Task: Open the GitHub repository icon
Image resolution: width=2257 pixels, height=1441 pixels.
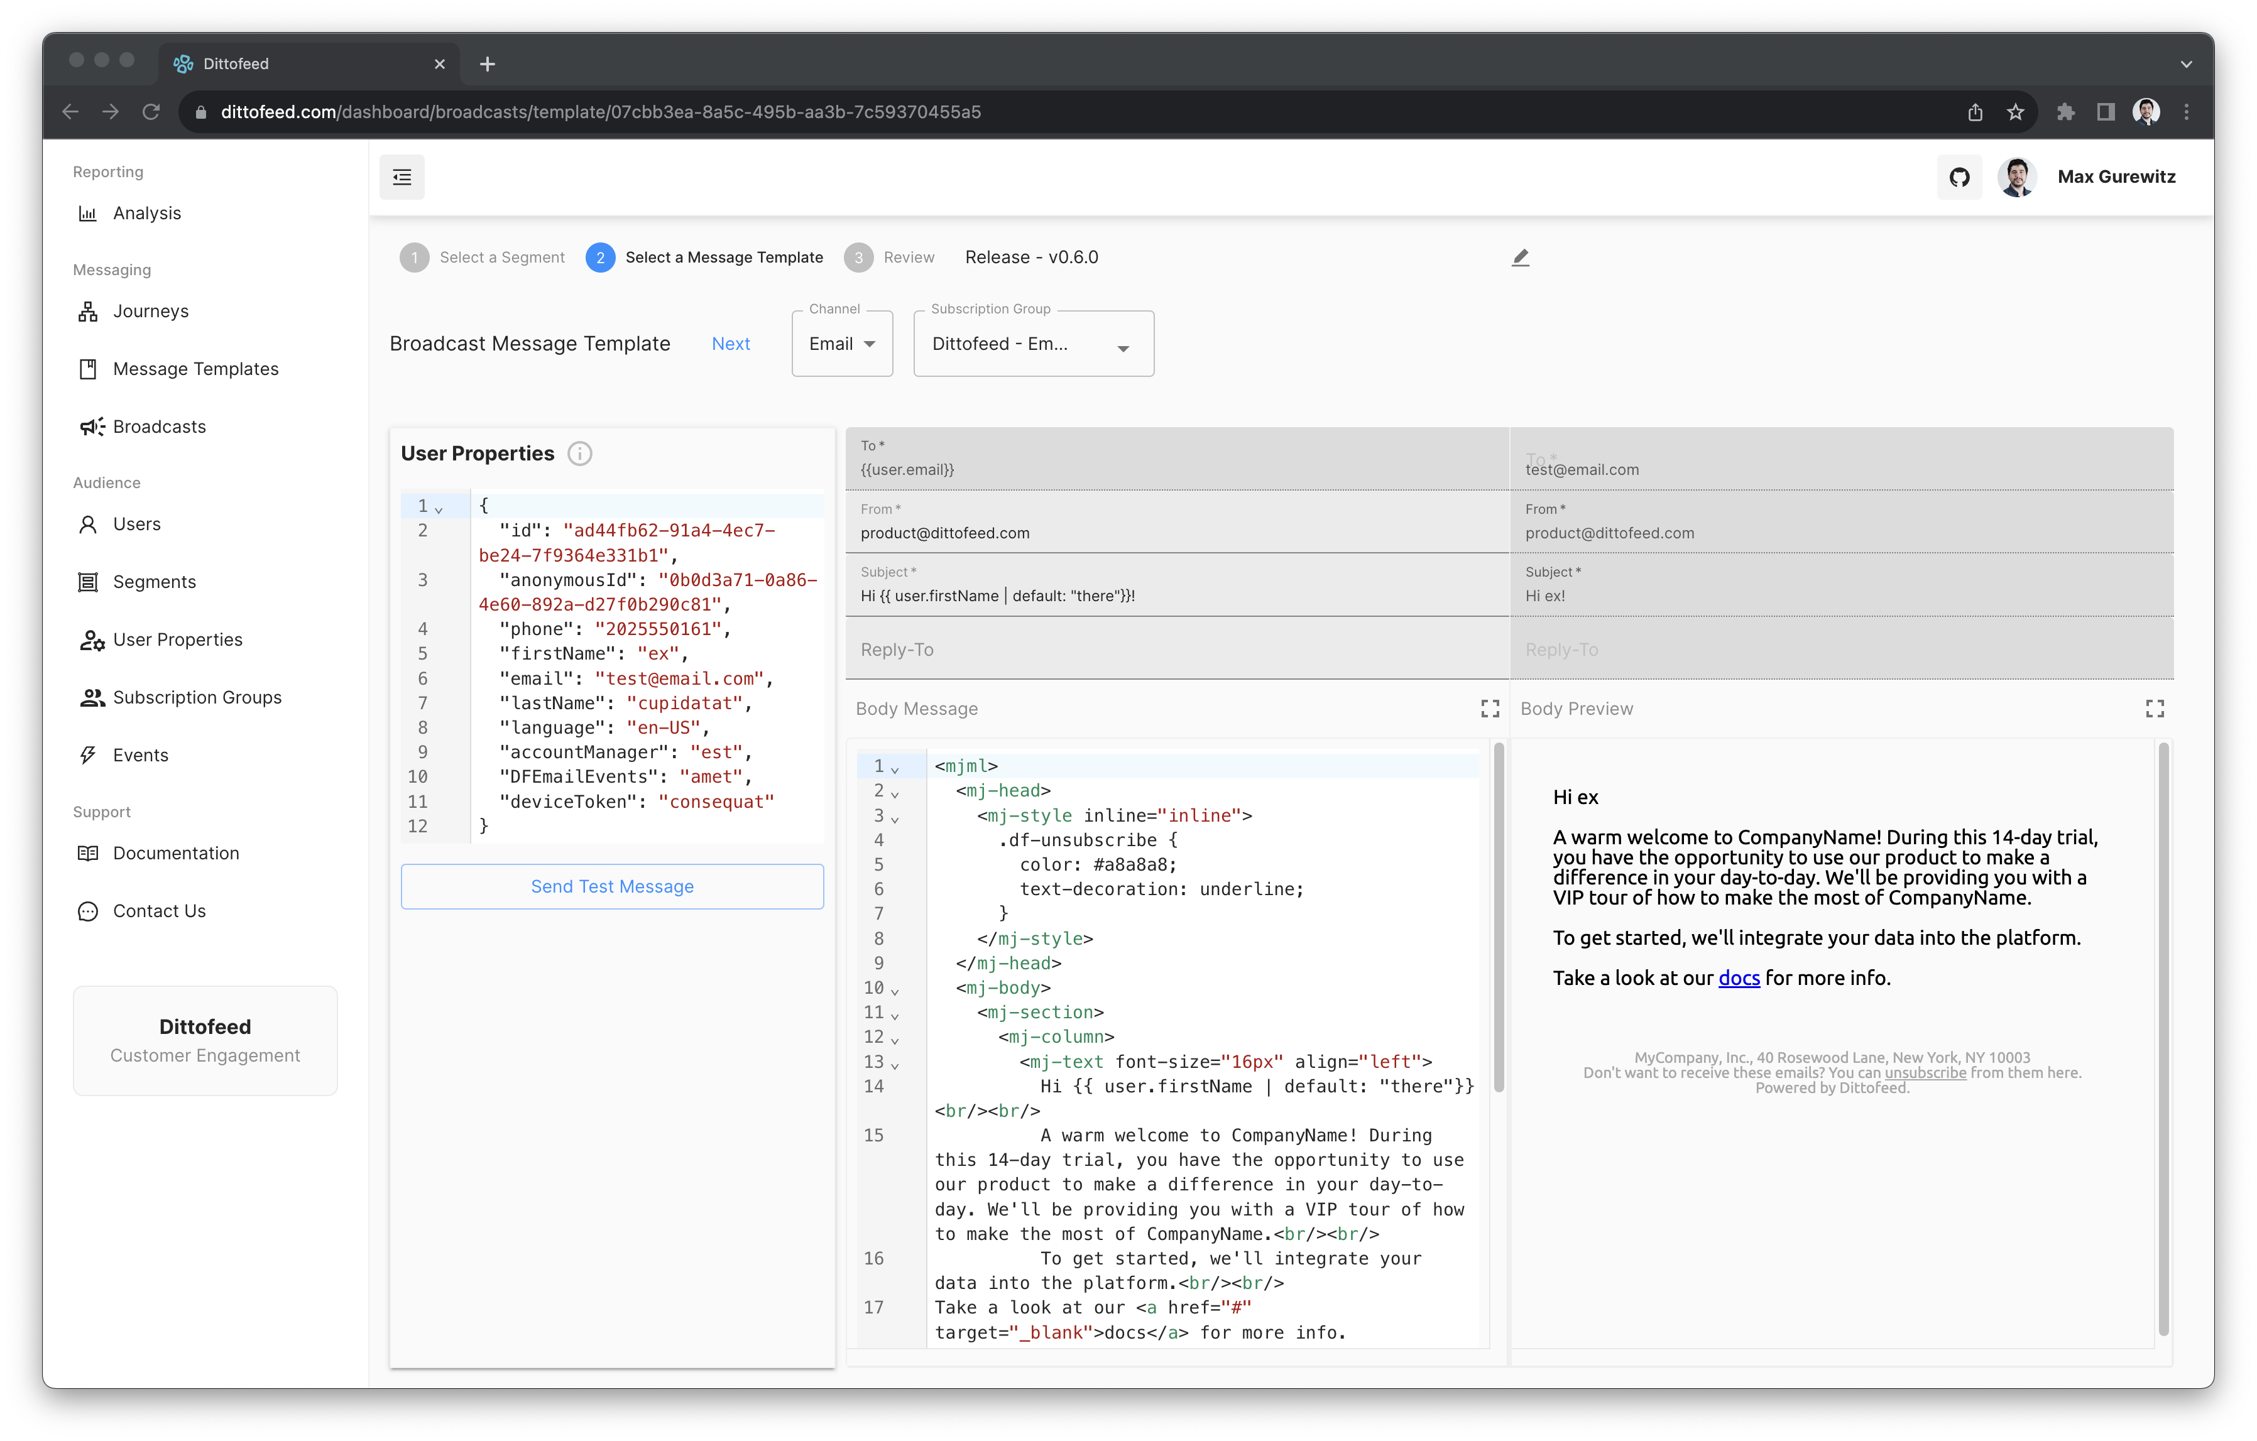Action: (x=1959, y=177)
